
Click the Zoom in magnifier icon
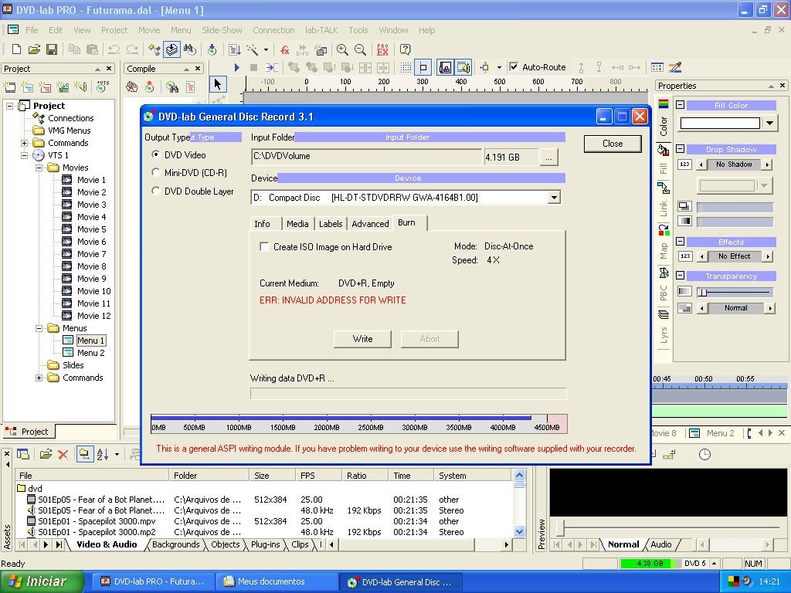tap(342, 49)
